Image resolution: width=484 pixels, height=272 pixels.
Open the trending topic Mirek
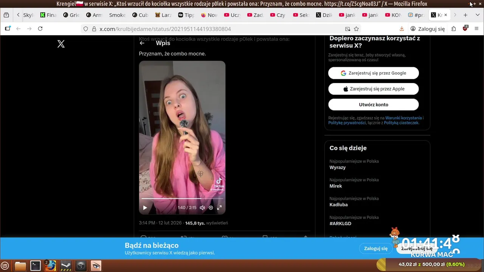tap(336, 186)
